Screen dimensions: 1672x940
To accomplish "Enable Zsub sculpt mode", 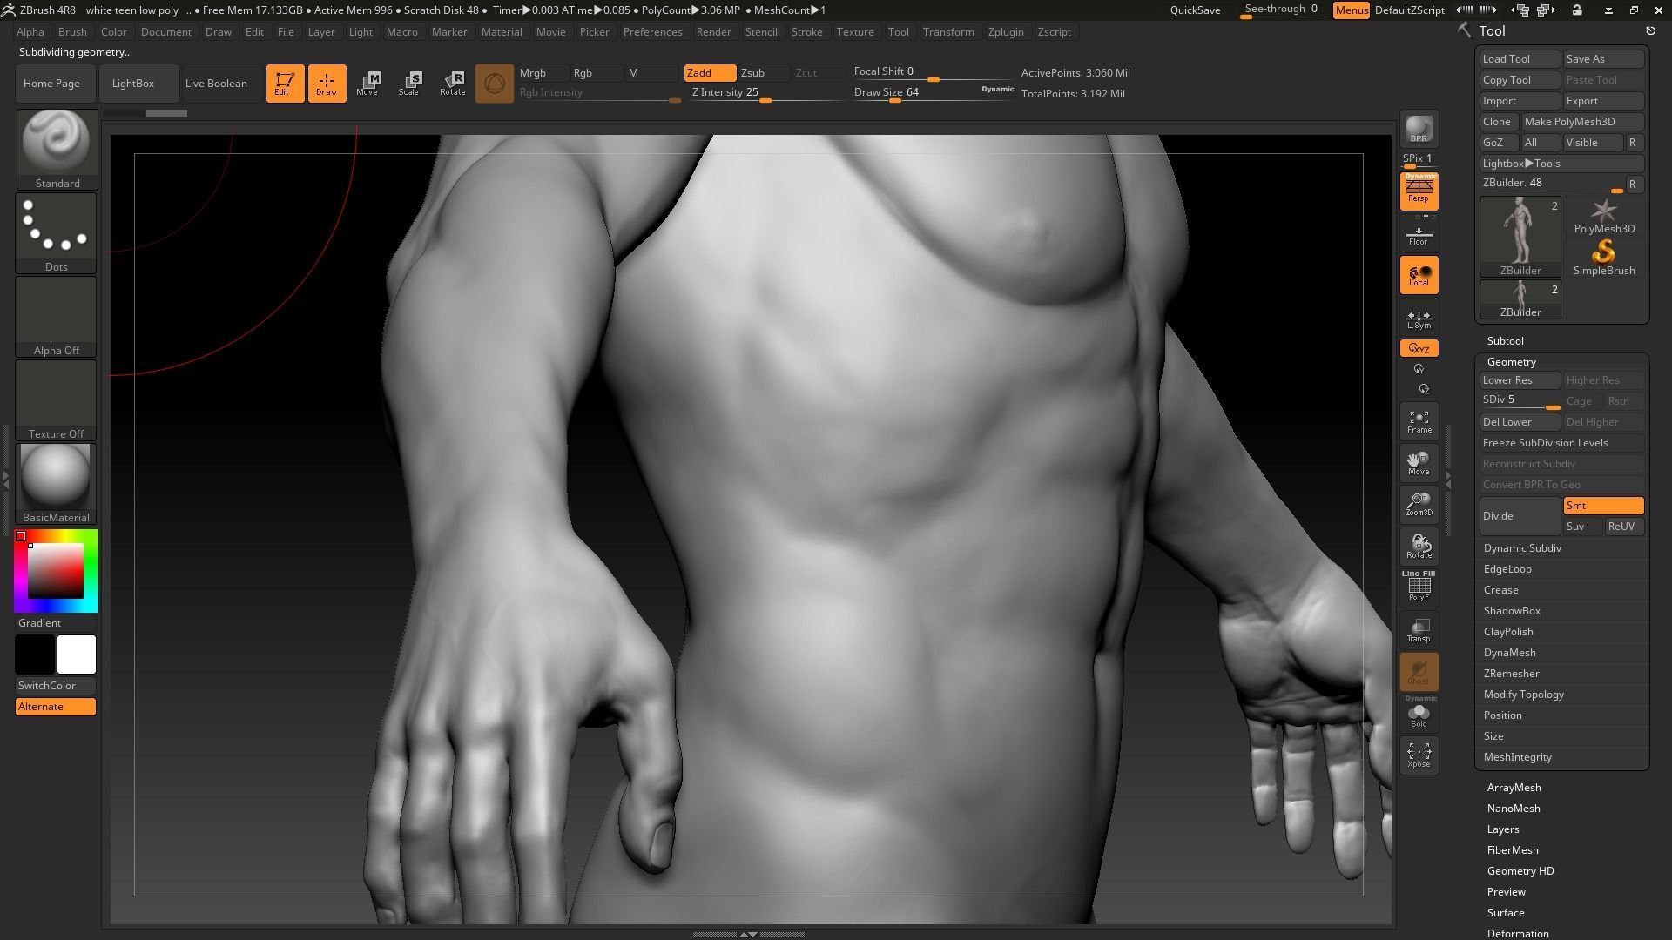I will (x=764, y=73).
